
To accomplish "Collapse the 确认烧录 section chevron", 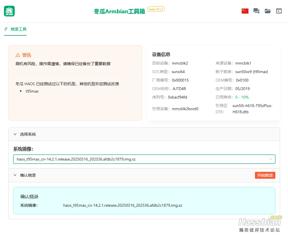I will [15, 175].
